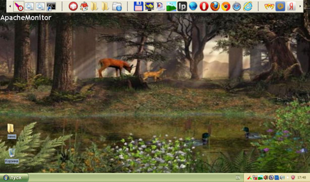The width and height of the screenshot is (310, 182).
Task: Click the landscape picture tray icon
Action: click(260, 177)
